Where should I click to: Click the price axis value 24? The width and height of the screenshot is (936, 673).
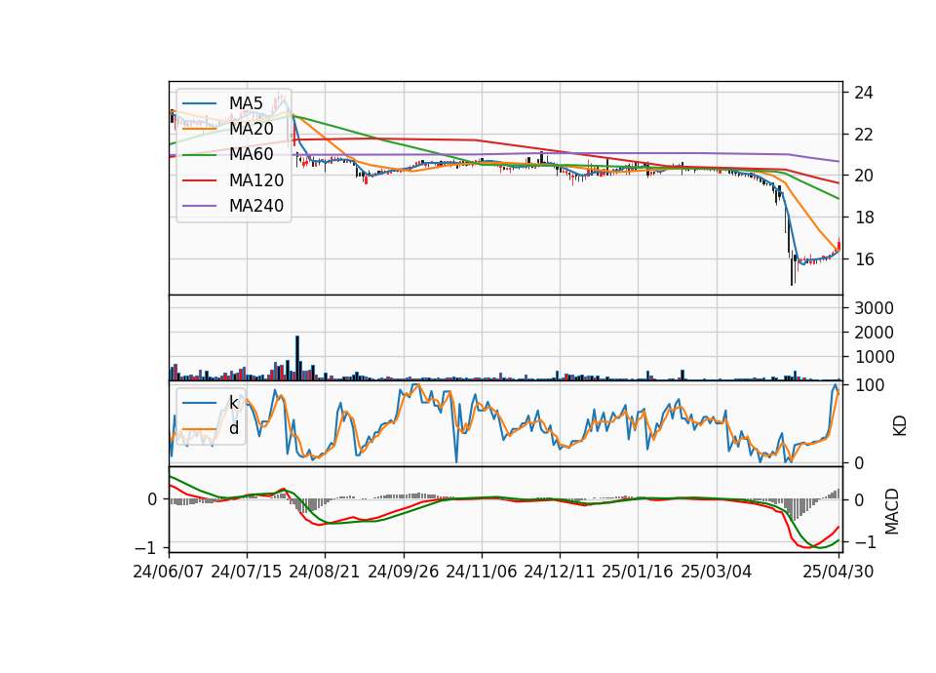point(864,93)
